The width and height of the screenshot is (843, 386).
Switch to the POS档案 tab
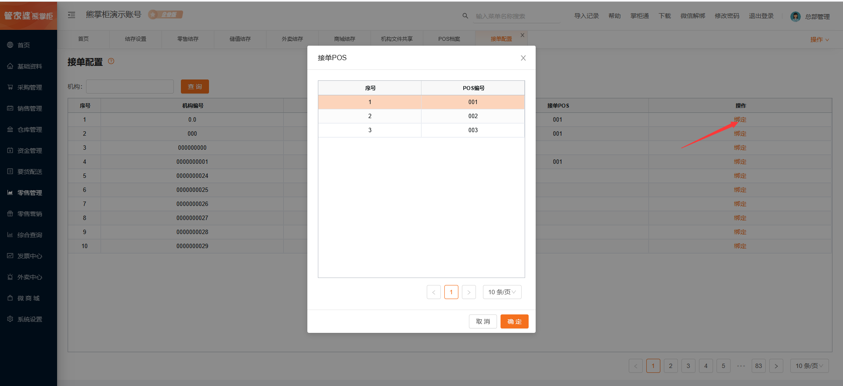click(449, 39)
